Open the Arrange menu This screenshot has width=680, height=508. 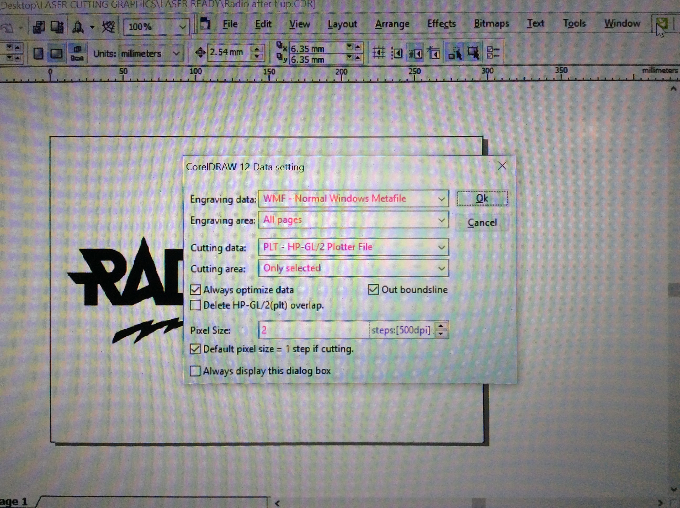pos(392,24)
